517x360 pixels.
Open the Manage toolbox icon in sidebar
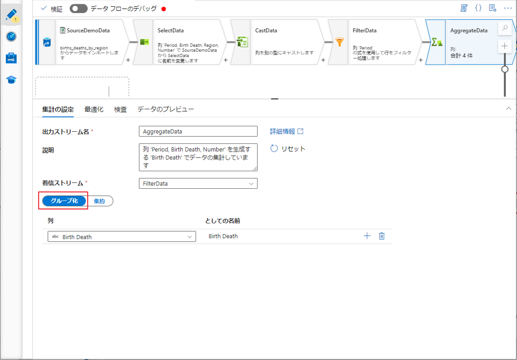(11, 59)
